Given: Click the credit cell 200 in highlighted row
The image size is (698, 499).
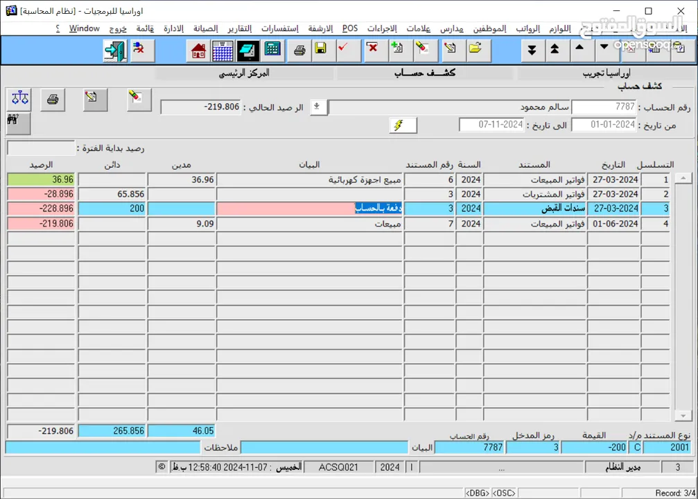Looking at the screenshot, I should (112, 209).
